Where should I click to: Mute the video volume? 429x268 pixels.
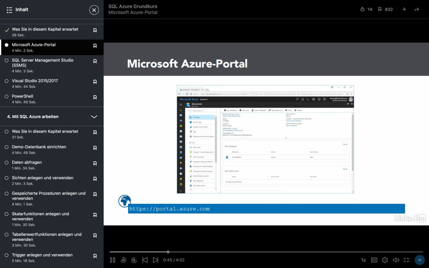coord(395,260)
